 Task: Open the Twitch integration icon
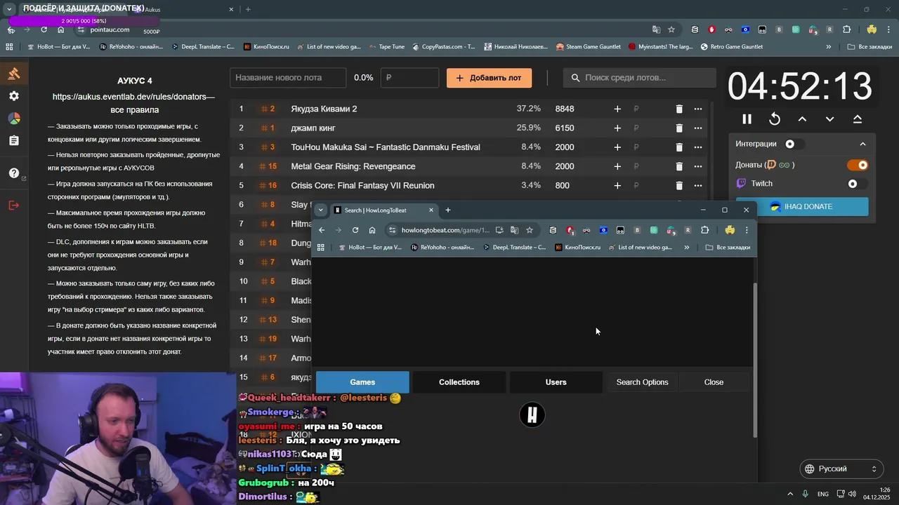pyautogui.click(x=741, y=184)
